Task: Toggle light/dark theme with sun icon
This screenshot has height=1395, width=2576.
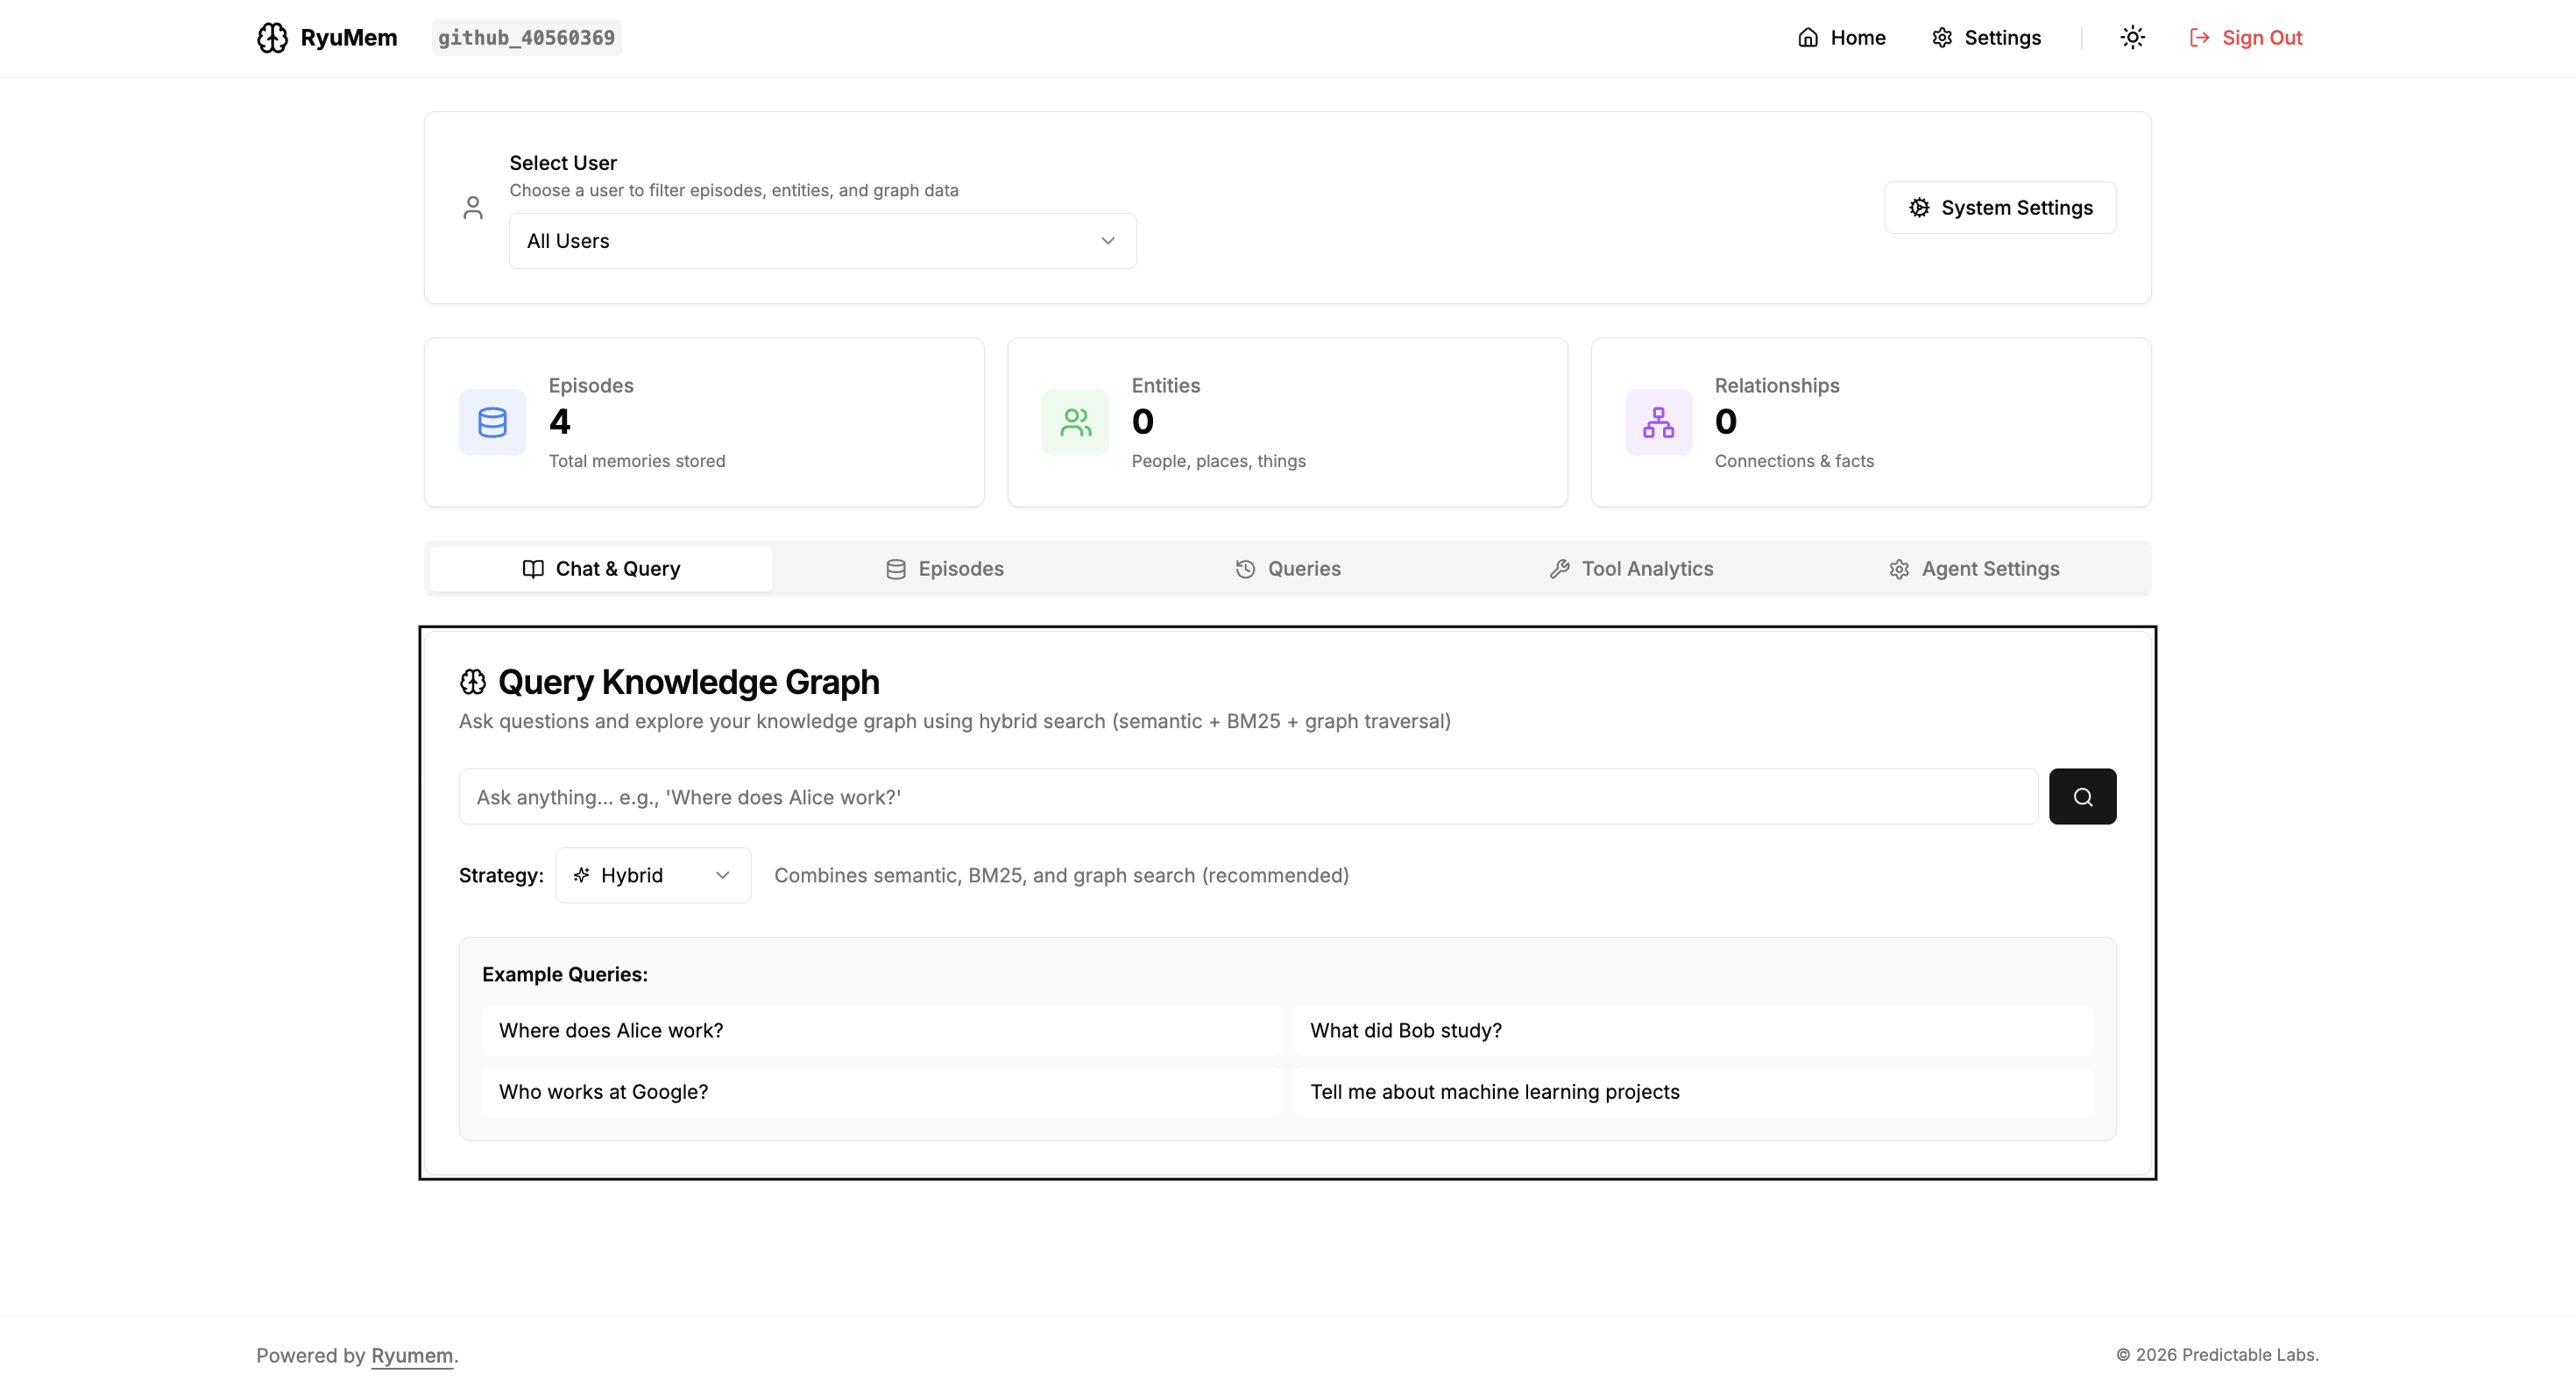Action: [2131, 37]
